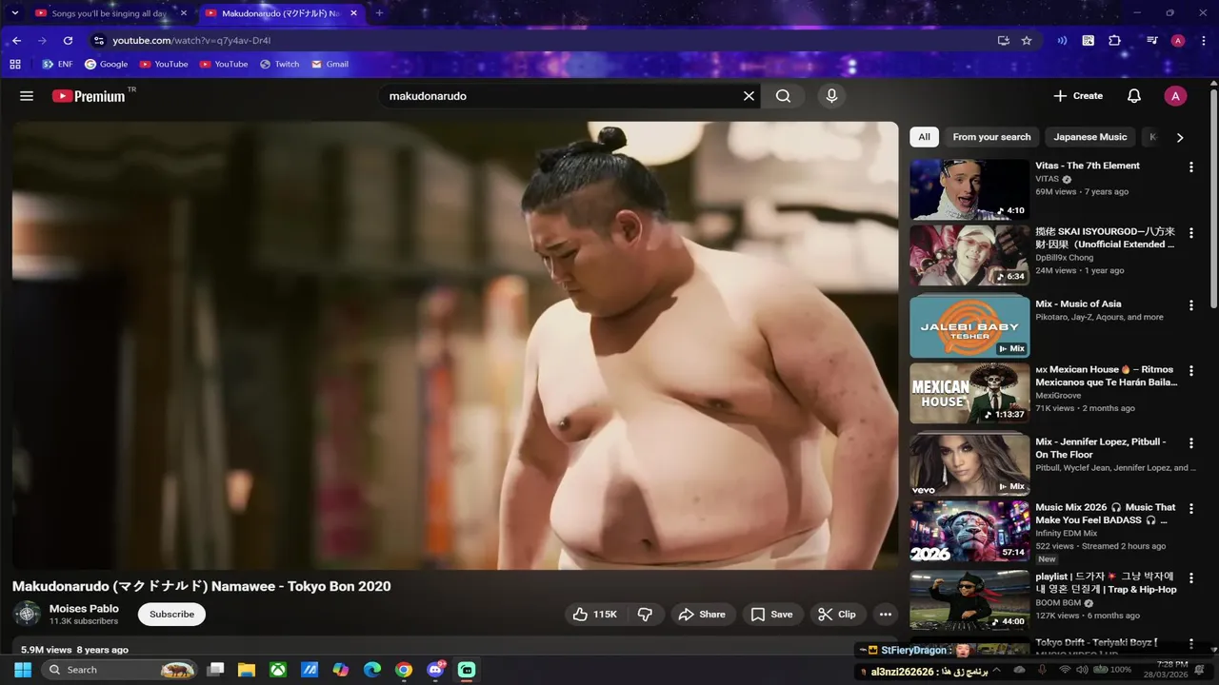The image size is (1219, 685).
Task: Save video to a playlist
Action: (771, 615)
